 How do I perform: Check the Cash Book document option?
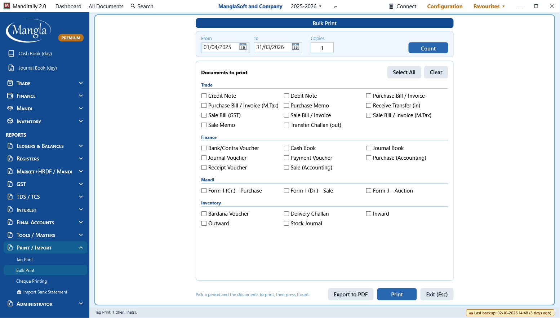click(x=286, y=148)
